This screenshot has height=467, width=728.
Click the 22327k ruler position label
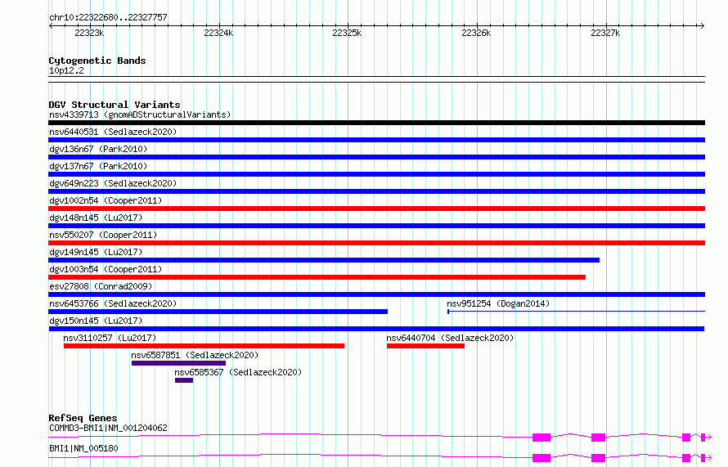coord(605,33)
